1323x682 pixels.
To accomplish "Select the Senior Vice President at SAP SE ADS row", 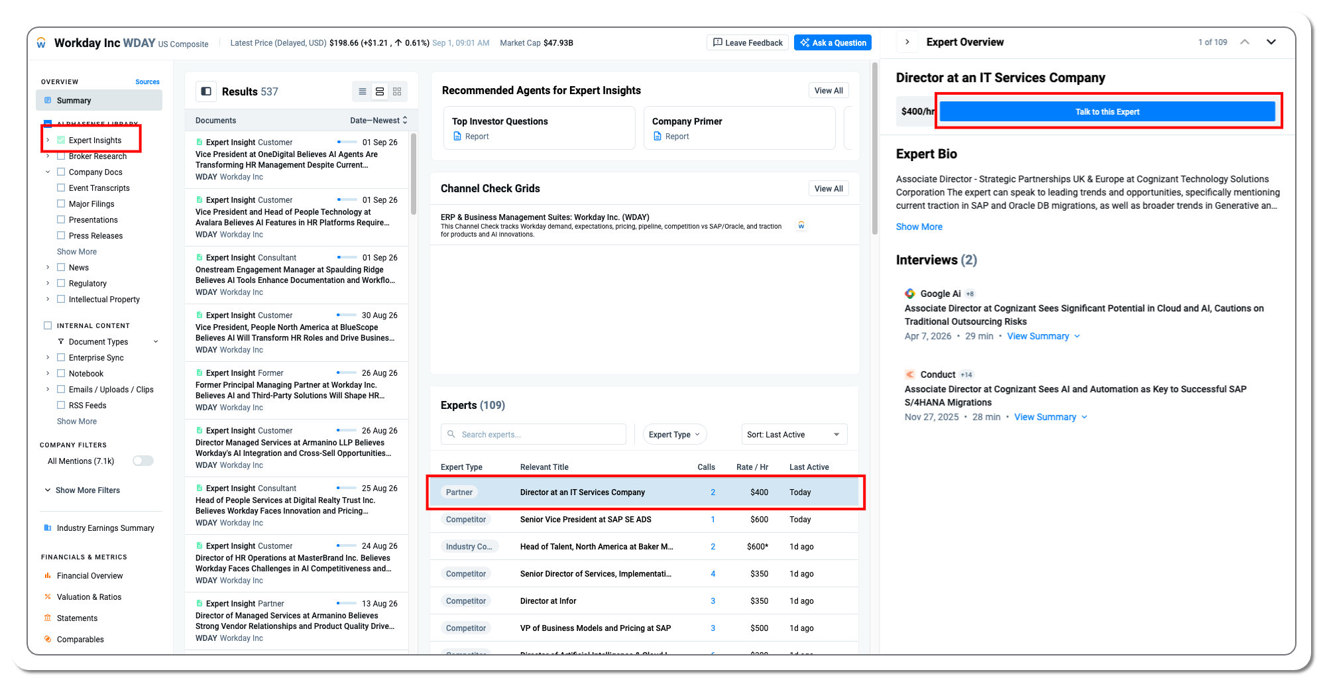I will (644, 520).
